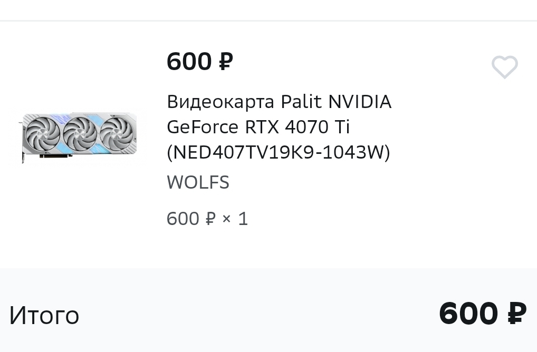Click the GeForce RTX 4070 Ti text line

pos(258,127)
